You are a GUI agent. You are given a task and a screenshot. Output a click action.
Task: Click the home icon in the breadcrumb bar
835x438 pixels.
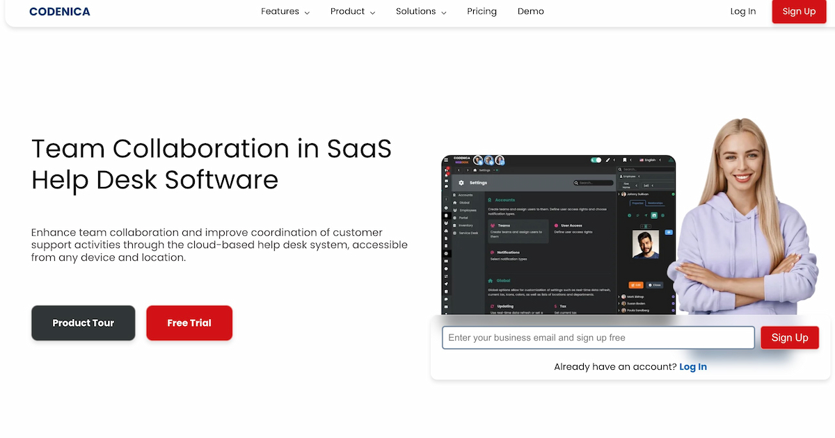(475, 170)
